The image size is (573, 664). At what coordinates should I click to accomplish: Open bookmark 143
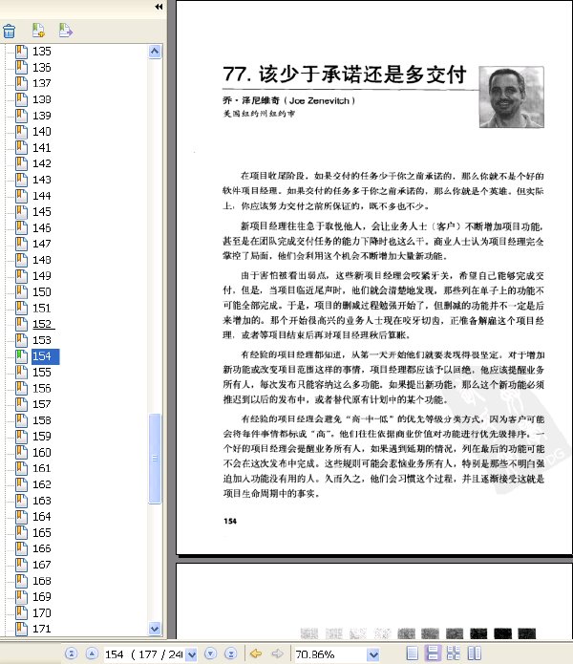pos(41,180)
